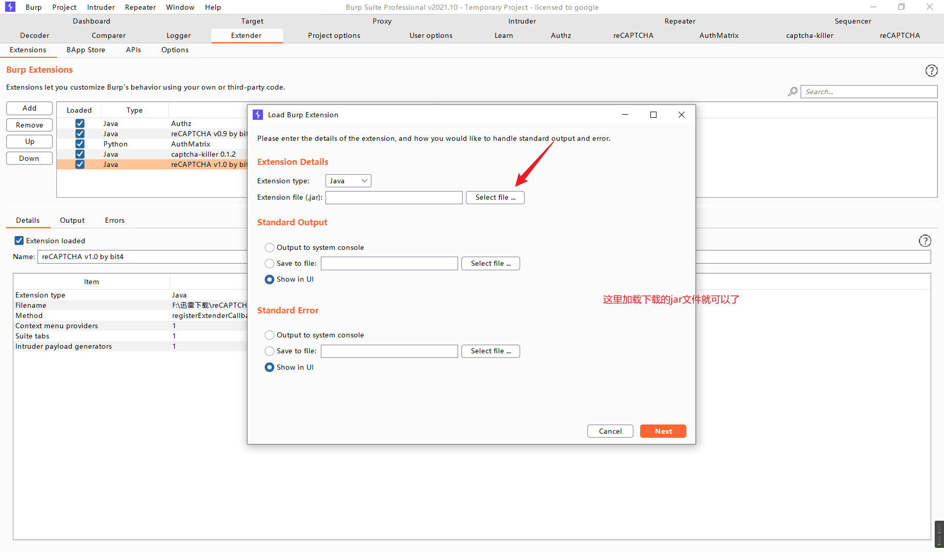The height and width of the screenshot is (553, 944).
Task: Maximize the Load Burp Extension dialog
Action: (x=653, y=115)
